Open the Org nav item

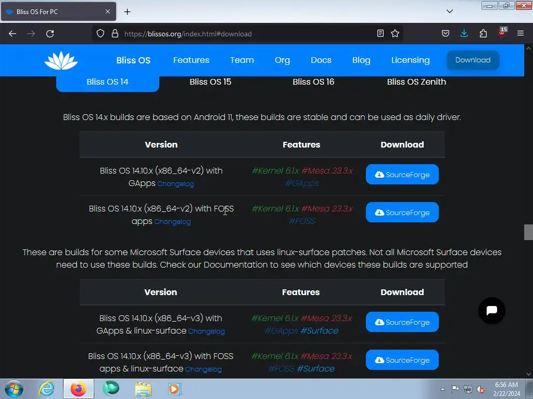(282, 60)
